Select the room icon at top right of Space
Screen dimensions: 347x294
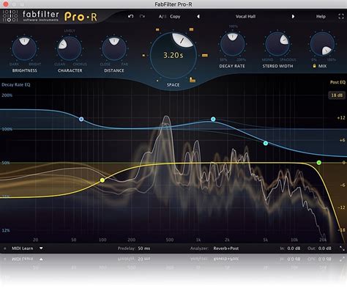[191, 29]
